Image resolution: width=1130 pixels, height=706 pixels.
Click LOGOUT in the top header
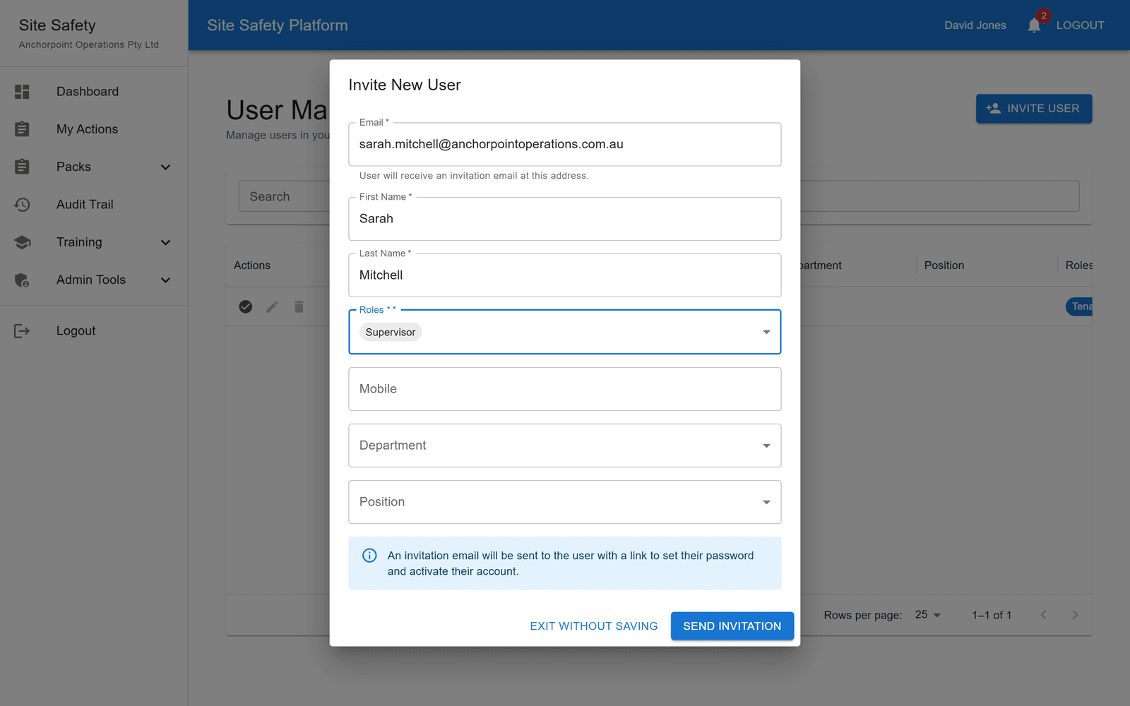1081,25
